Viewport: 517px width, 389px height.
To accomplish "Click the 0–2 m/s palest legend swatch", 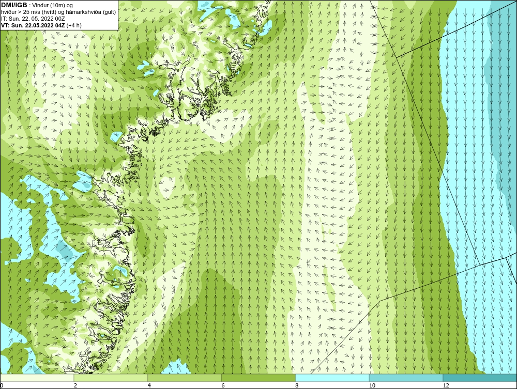I will click(37, 378).
